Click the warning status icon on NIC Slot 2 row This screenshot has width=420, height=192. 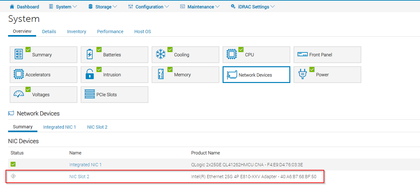coord(13,176)
